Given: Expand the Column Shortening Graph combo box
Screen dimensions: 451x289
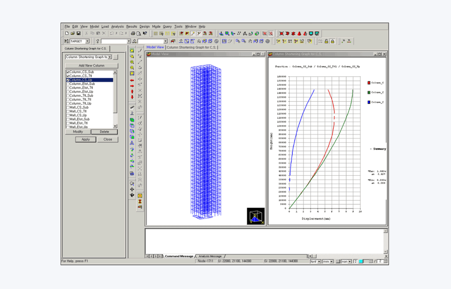Looking at the screenshot, I should [x=109, y=57].
